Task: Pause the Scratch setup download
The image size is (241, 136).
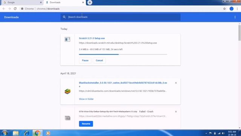Action: click(85, 60)
